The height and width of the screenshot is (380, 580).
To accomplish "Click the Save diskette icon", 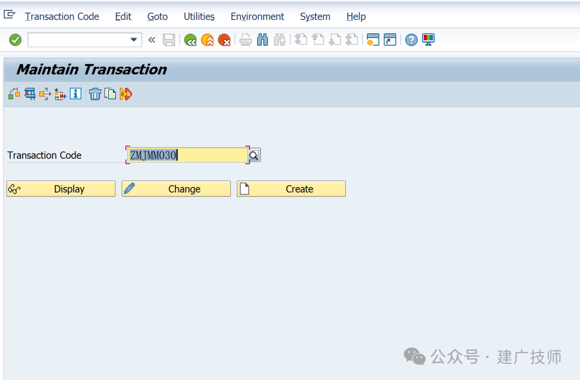I will coord(169,40).
